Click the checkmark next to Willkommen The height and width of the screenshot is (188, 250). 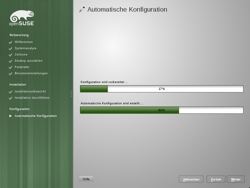tap(11, 42)
